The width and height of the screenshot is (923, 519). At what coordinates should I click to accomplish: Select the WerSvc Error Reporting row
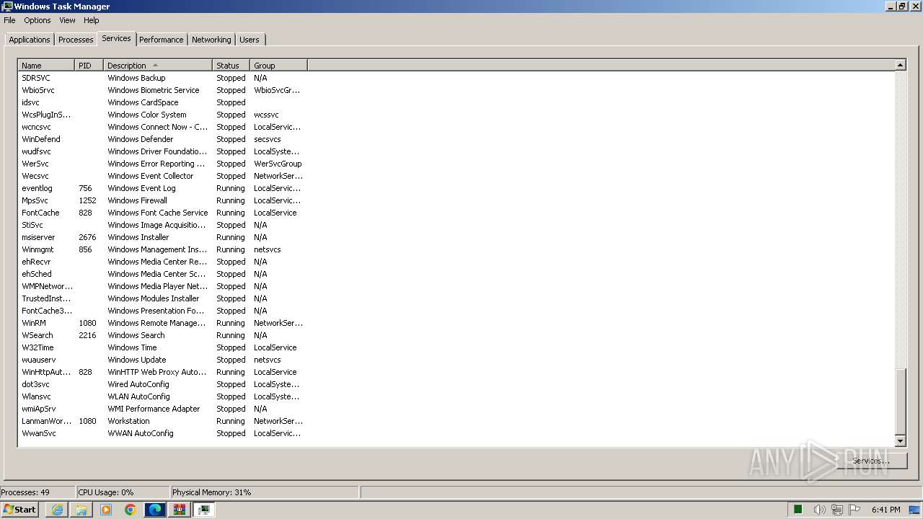point(163,164)
